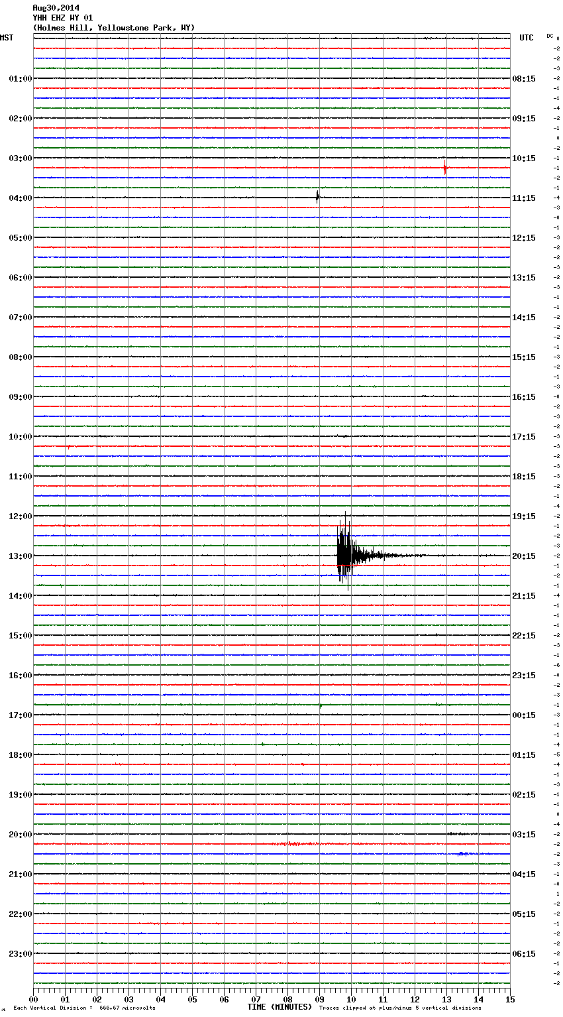Click the blue burst near minute 13.5
The image size is (563, 1017).
click(464, 854)
